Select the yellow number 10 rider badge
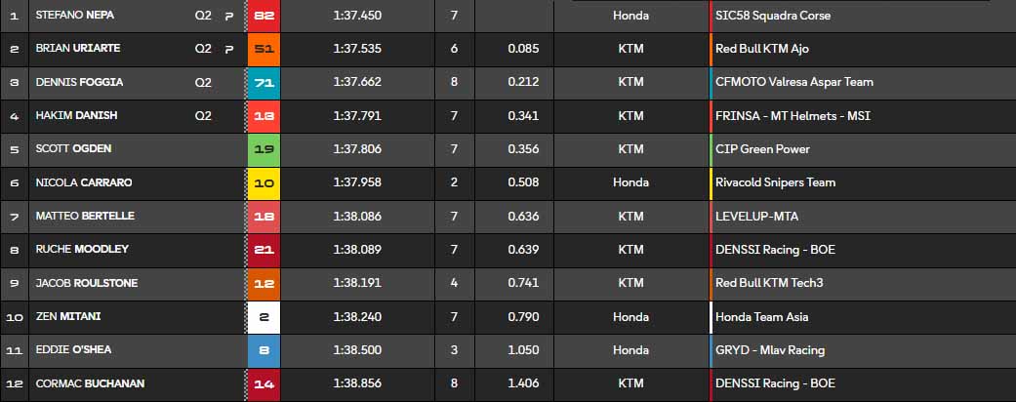This screenshot has width=1016, height=402. coord(264,182)
